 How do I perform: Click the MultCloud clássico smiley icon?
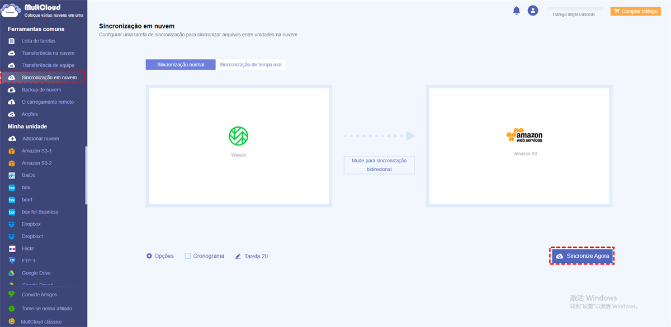click(x=12, y=322)
